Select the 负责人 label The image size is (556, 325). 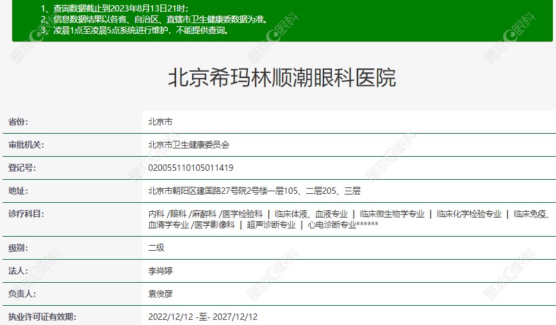click(22, 294)
